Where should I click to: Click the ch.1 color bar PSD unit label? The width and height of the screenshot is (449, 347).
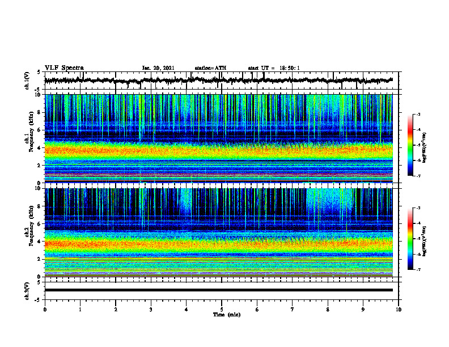[x=425, y=147]
